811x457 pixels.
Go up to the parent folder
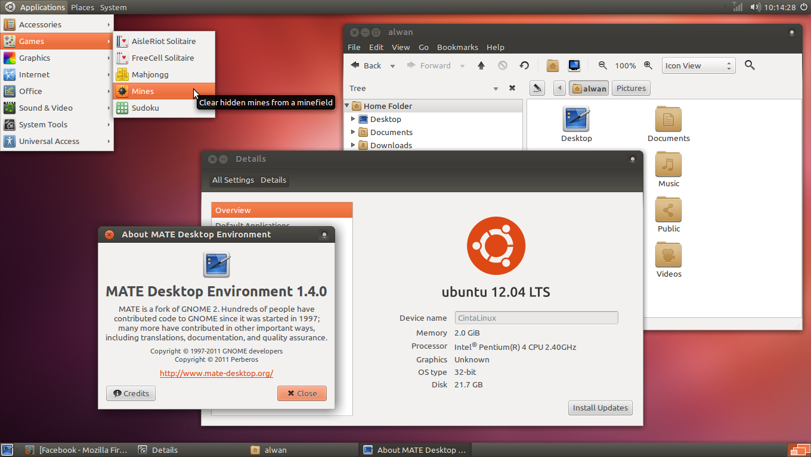coord(481,65)
